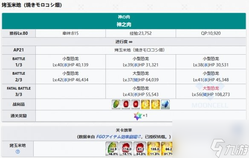Click the AP21 cell
Viewport: 249px width, 158px height.
click(19, 50)
